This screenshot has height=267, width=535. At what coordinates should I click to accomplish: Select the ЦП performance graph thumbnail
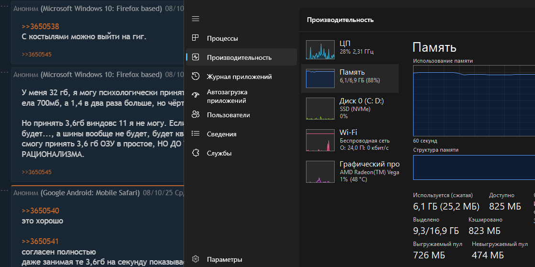click(321, 50)
